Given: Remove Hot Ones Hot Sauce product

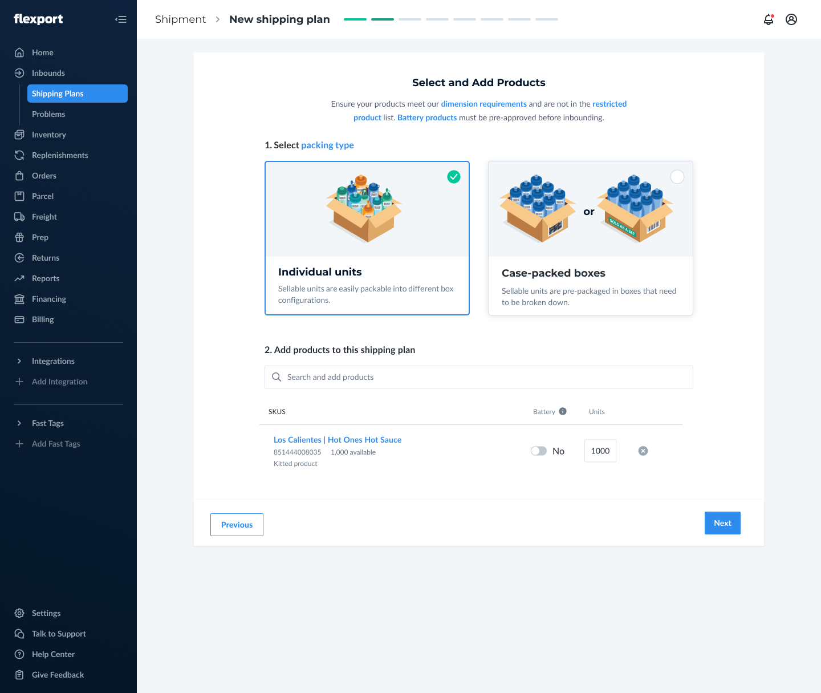Looking at the screenshot, I should [x=643, y=451].
